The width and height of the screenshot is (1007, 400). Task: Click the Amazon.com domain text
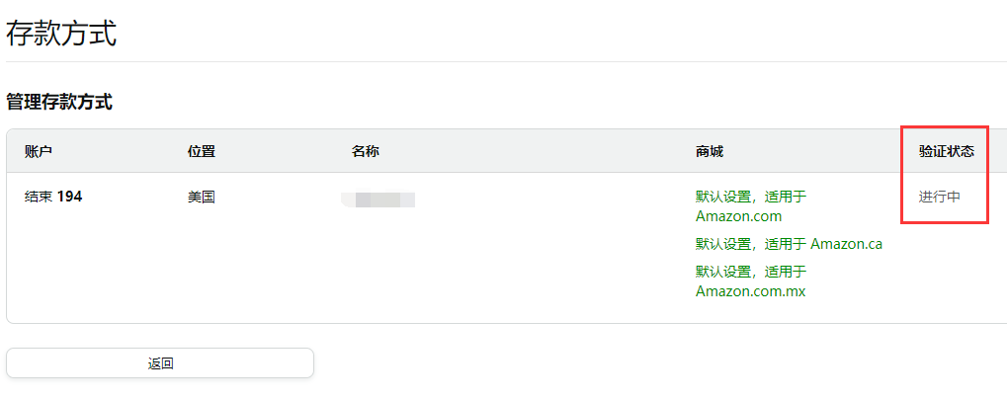click(738, 216)
